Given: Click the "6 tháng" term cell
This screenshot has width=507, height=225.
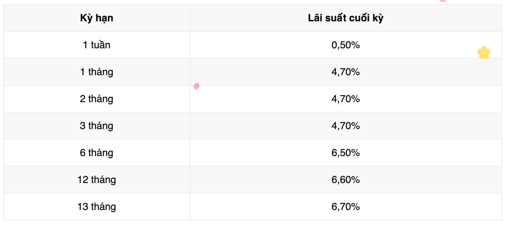Looking at the screenshot, I should 96,153.
